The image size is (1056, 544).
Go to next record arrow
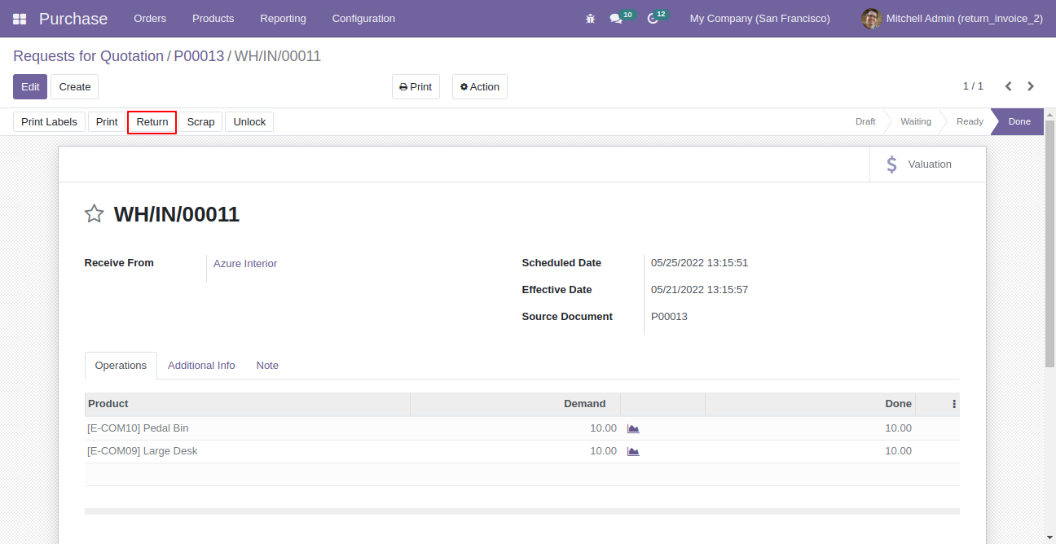1031,86
